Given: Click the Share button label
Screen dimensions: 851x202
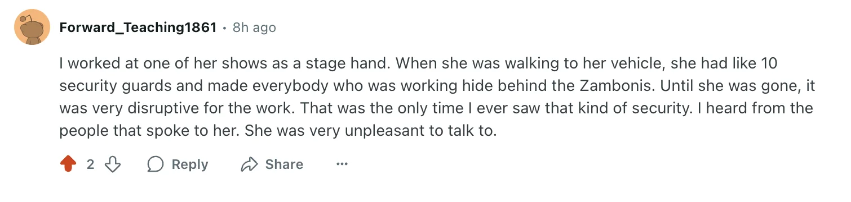Looking at the screenshot, I should click(x=284, y=164).
